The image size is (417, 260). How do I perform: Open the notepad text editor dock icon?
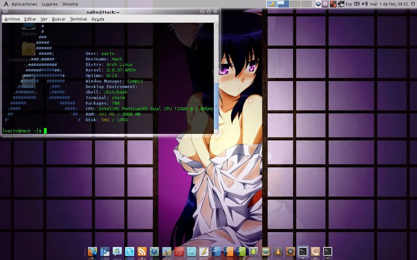pyautogui.click(x=204, y=252)
